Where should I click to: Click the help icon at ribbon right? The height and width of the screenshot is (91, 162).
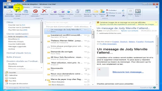(157, 7)
